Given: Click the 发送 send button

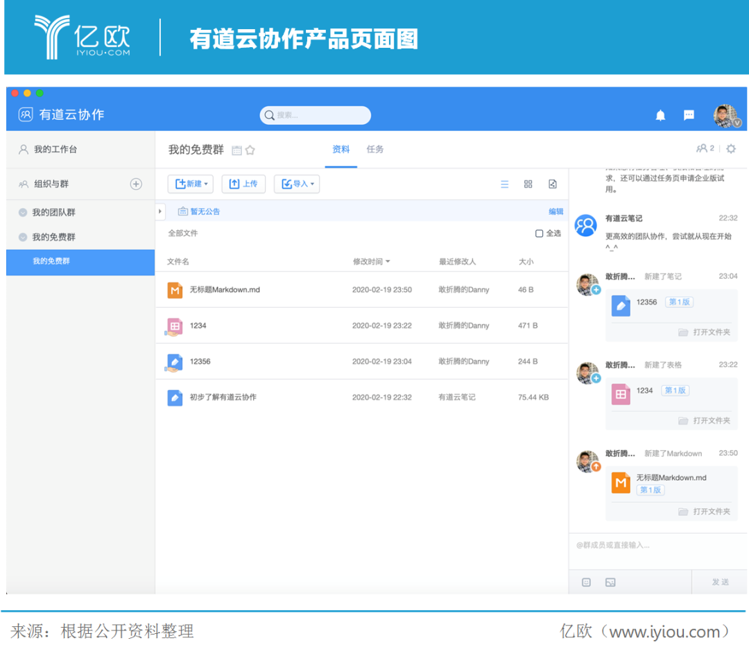Looking at the screenshot, I should pyautogui.click(x=720, y=582).
